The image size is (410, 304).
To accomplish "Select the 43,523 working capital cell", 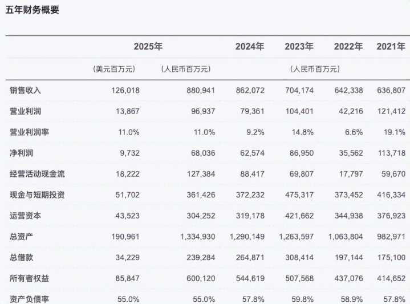I will [128, 216].
